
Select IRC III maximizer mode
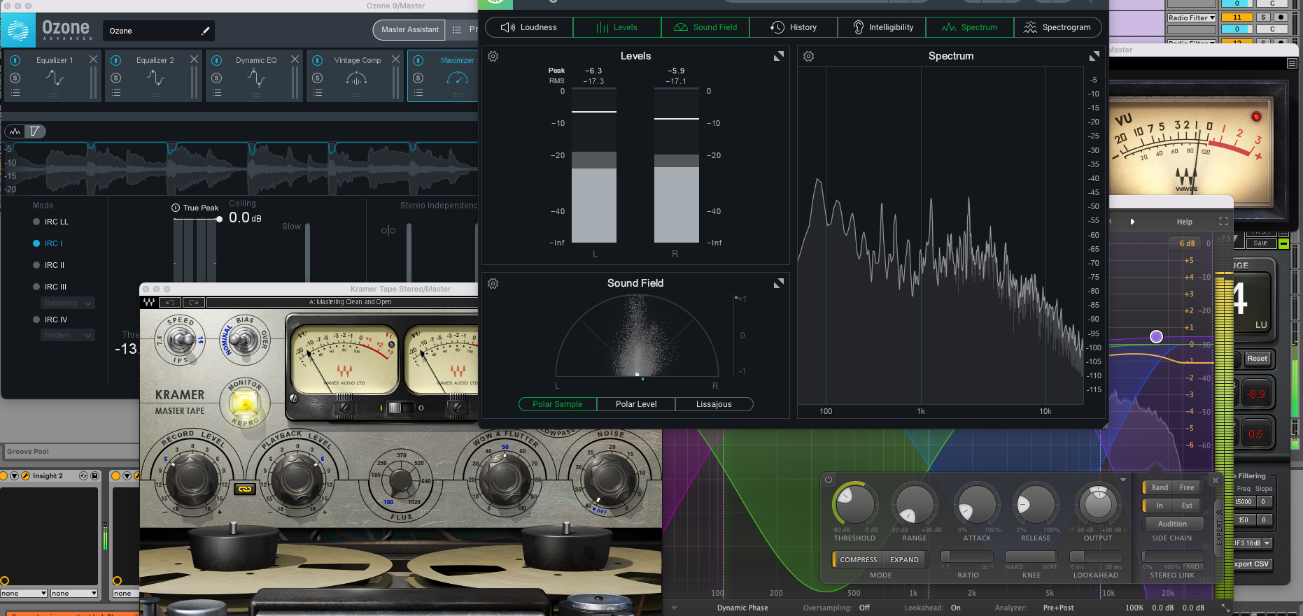(x=49, y=287)
